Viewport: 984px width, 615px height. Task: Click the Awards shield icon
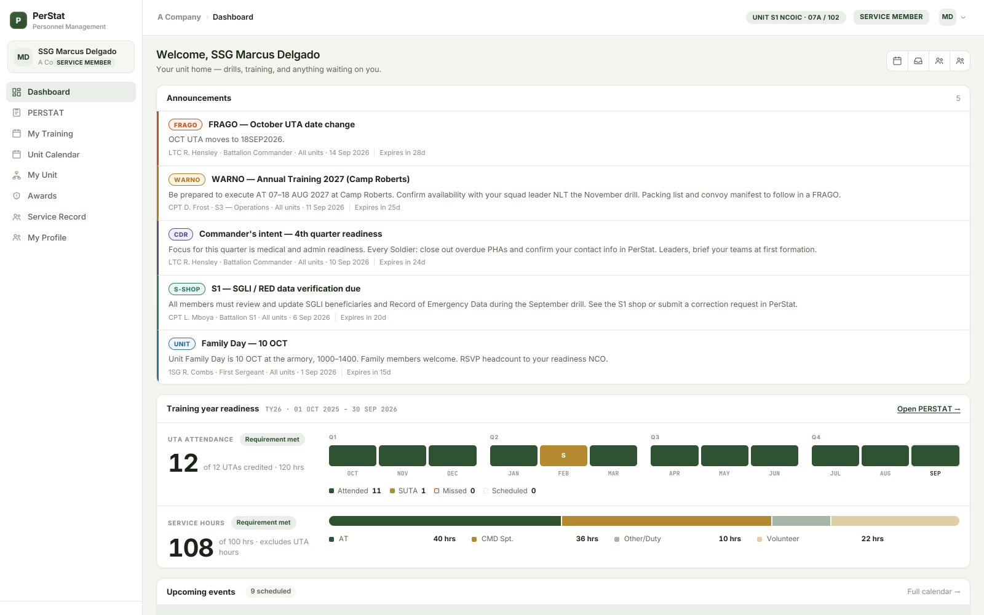17,196
